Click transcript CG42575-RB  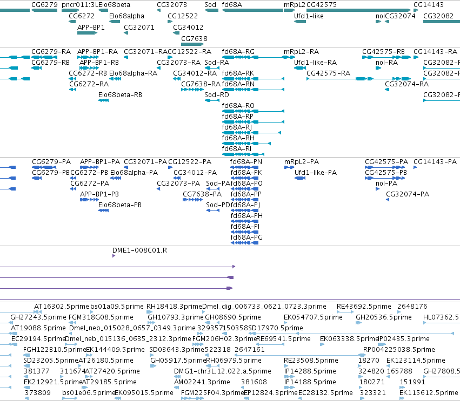click(383, 52)
